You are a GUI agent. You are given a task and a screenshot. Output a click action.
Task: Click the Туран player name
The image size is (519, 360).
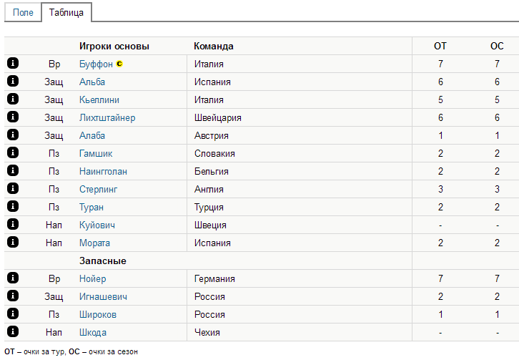pyautogui.click(x=92, y=207)
